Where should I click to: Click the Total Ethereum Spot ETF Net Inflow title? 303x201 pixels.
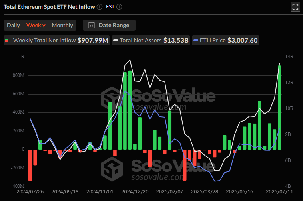pos(49,7)
